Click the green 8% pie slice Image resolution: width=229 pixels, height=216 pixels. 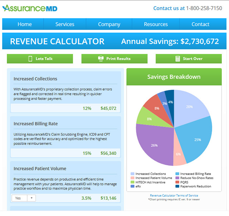pos(150,119)
